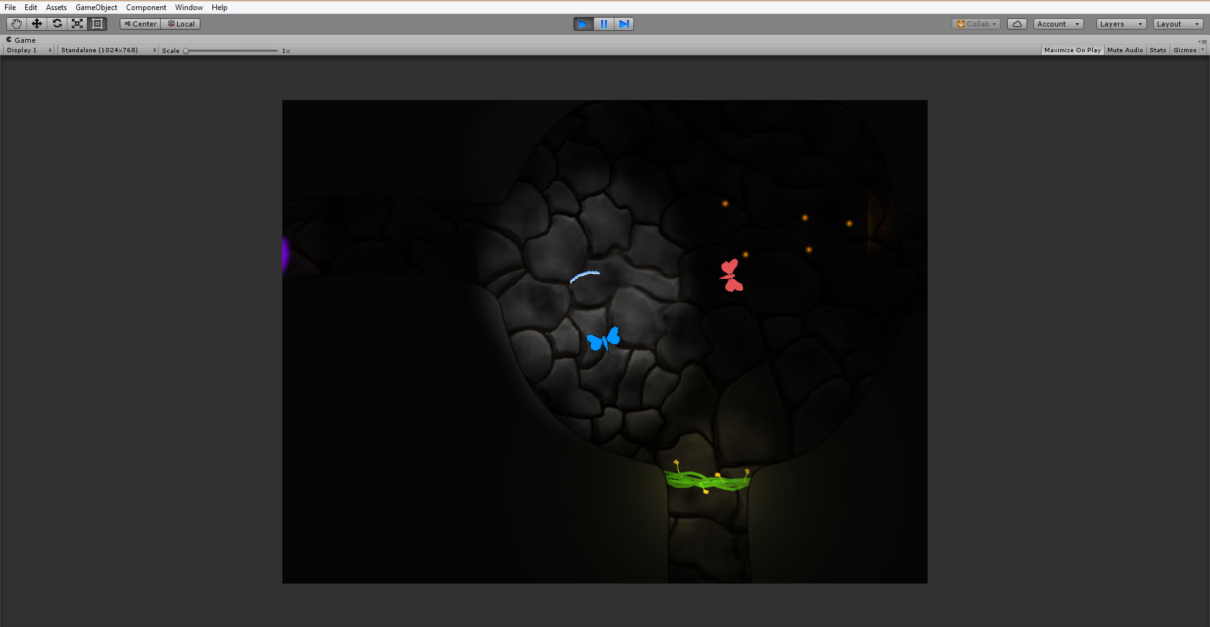Toggle Mute Audio in Game view

1124,50
